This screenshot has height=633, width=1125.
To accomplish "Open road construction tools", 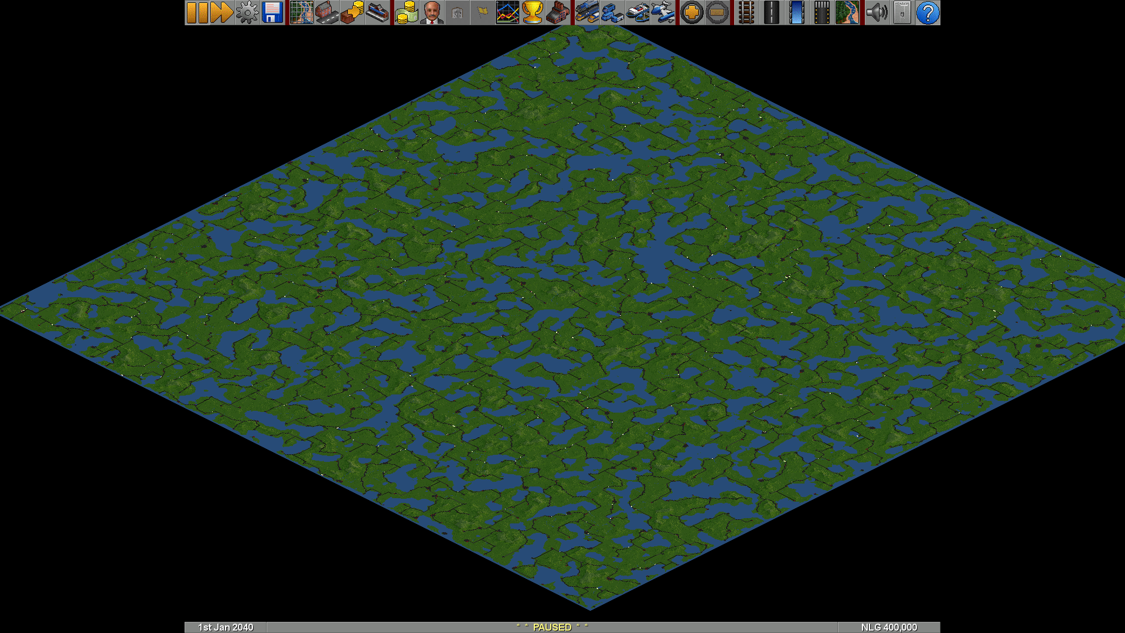I will [x=772, y=12].
